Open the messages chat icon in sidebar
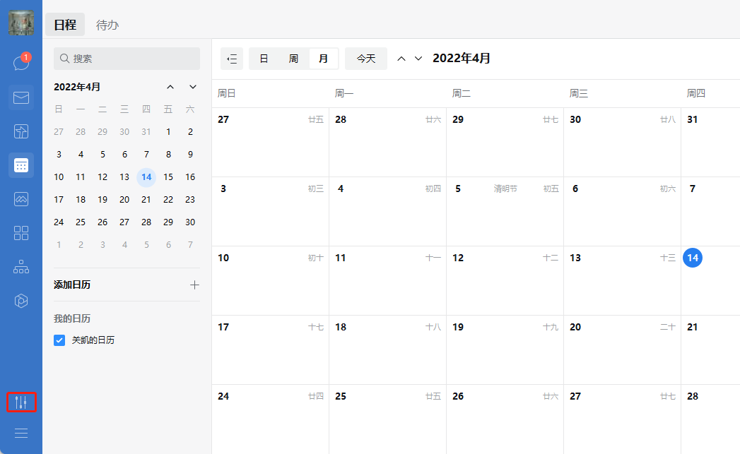740x454 pixels. coord(20,63)
